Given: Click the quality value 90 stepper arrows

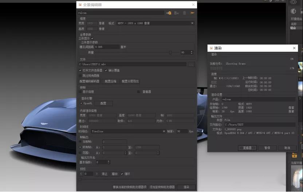Looking at the screenshot, I should 192,52.
